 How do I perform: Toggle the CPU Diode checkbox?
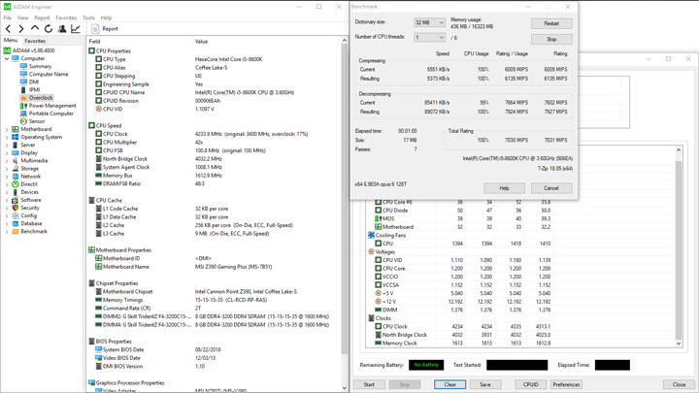[x=378, y=211]
